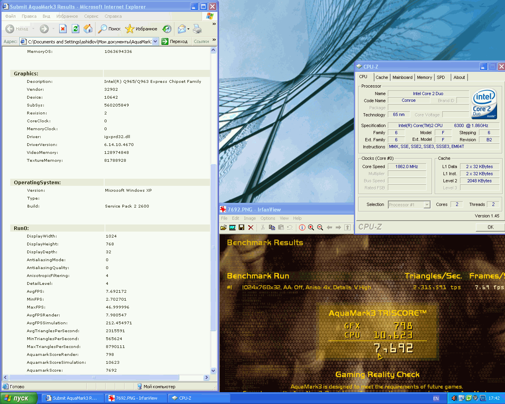
Task: Click the horizontal scrollbar right arrow in IE
Action: point(206,378)
